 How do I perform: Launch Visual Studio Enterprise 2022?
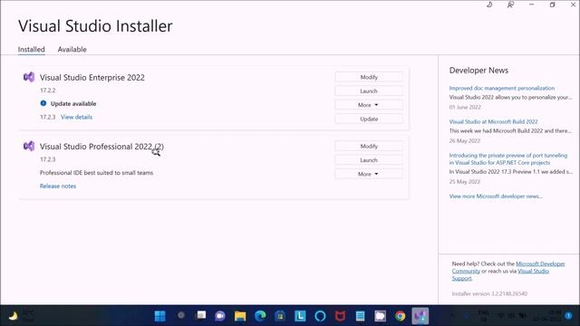(x=369, y=91)
